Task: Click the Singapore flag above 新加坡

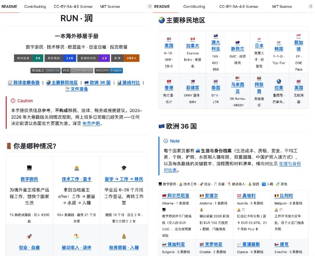Action: pyautogui.click(x=298, y=36)
